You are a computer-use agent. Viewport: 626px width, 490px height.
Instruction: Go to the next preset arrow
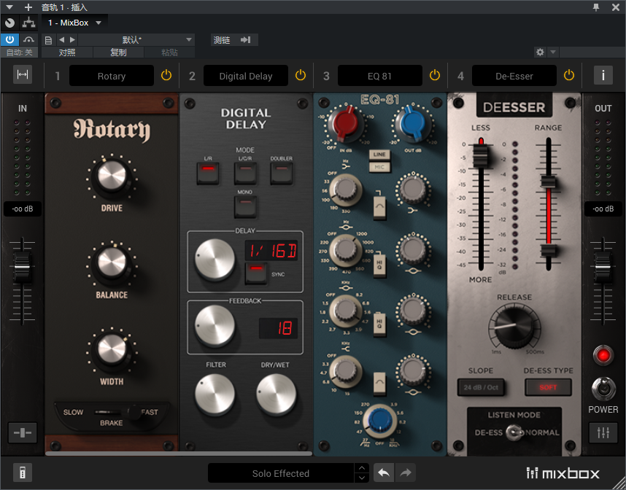[72, 40]
